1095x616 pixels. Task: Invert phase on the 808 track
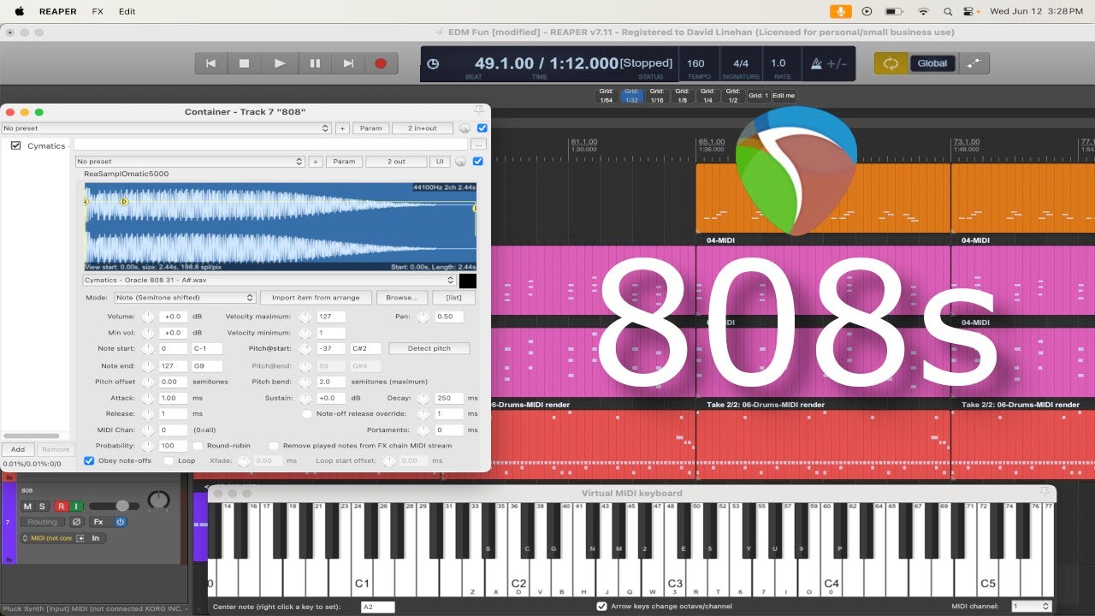76,522
